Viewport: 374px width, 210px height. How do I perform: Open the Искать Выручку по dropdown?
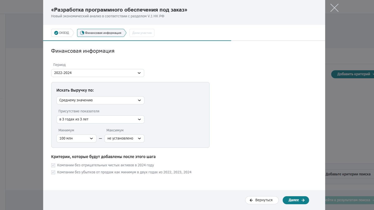click(100, 100)
